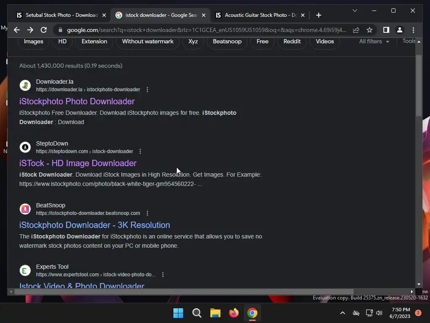This screenshot has height=323, width=430.
Task: Open a new browser tab
Action: point(318,15)
